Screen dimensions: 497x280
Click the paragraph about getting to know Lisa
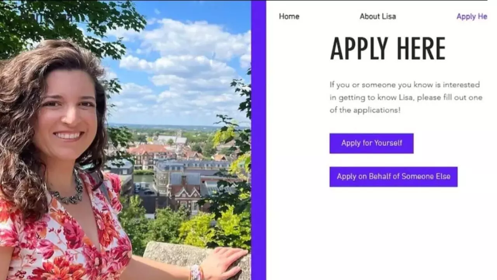406,97
